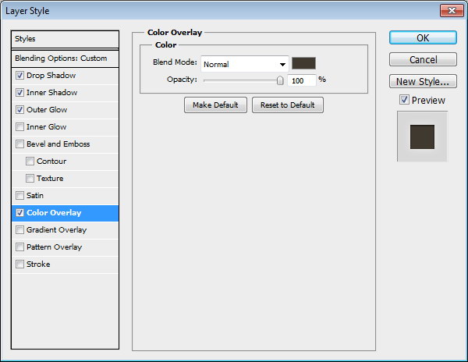Uncheck the Drop Shadow effect

(19, 76)
